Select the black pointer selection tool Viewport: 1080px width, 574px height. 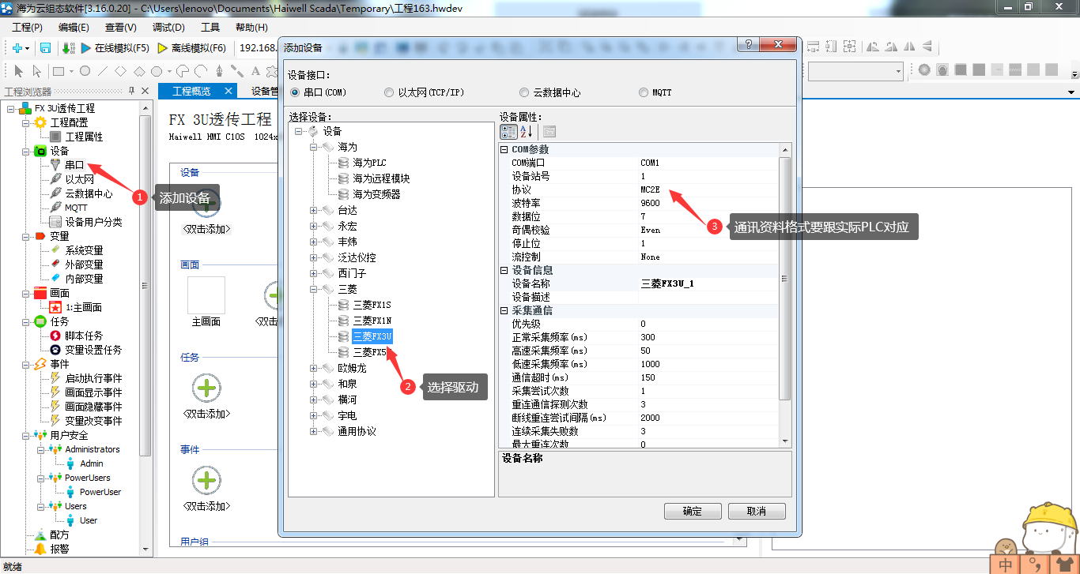[19, 71]
